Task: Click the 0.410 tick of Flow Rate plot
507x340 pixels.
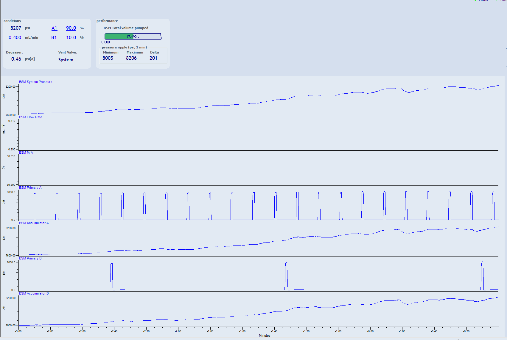Action: click(x=12, y=121)
